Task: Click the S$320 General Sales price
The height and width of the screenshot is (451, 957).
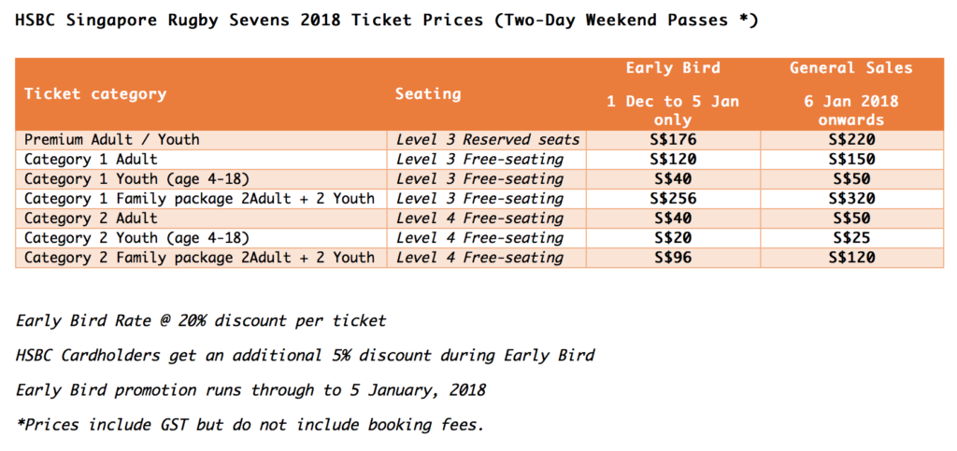Action: (x=850, y=198)
